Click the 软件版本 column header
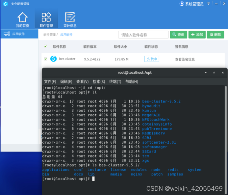The image size is (228, 195). click(90, 47)
